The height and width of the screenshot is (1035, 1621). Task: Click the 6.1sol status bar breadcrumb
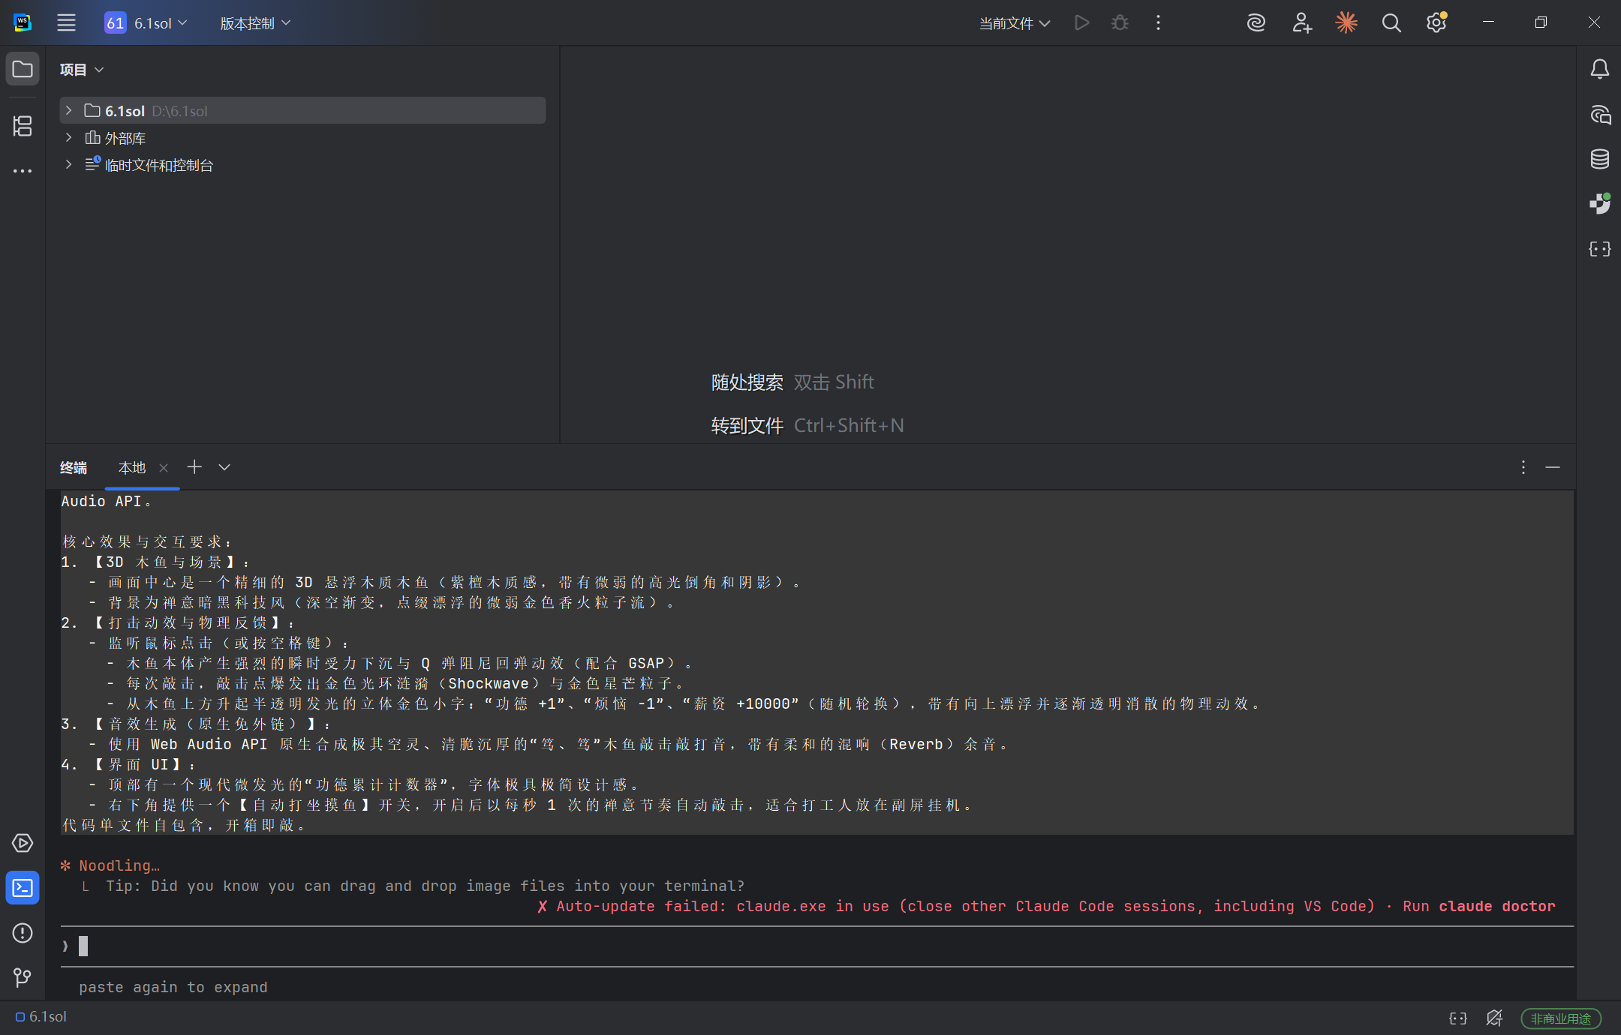[x=41, y=1017]
